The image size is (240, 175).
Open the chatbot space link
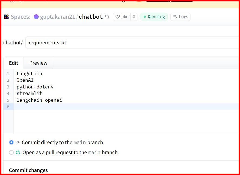coord(91,17)
